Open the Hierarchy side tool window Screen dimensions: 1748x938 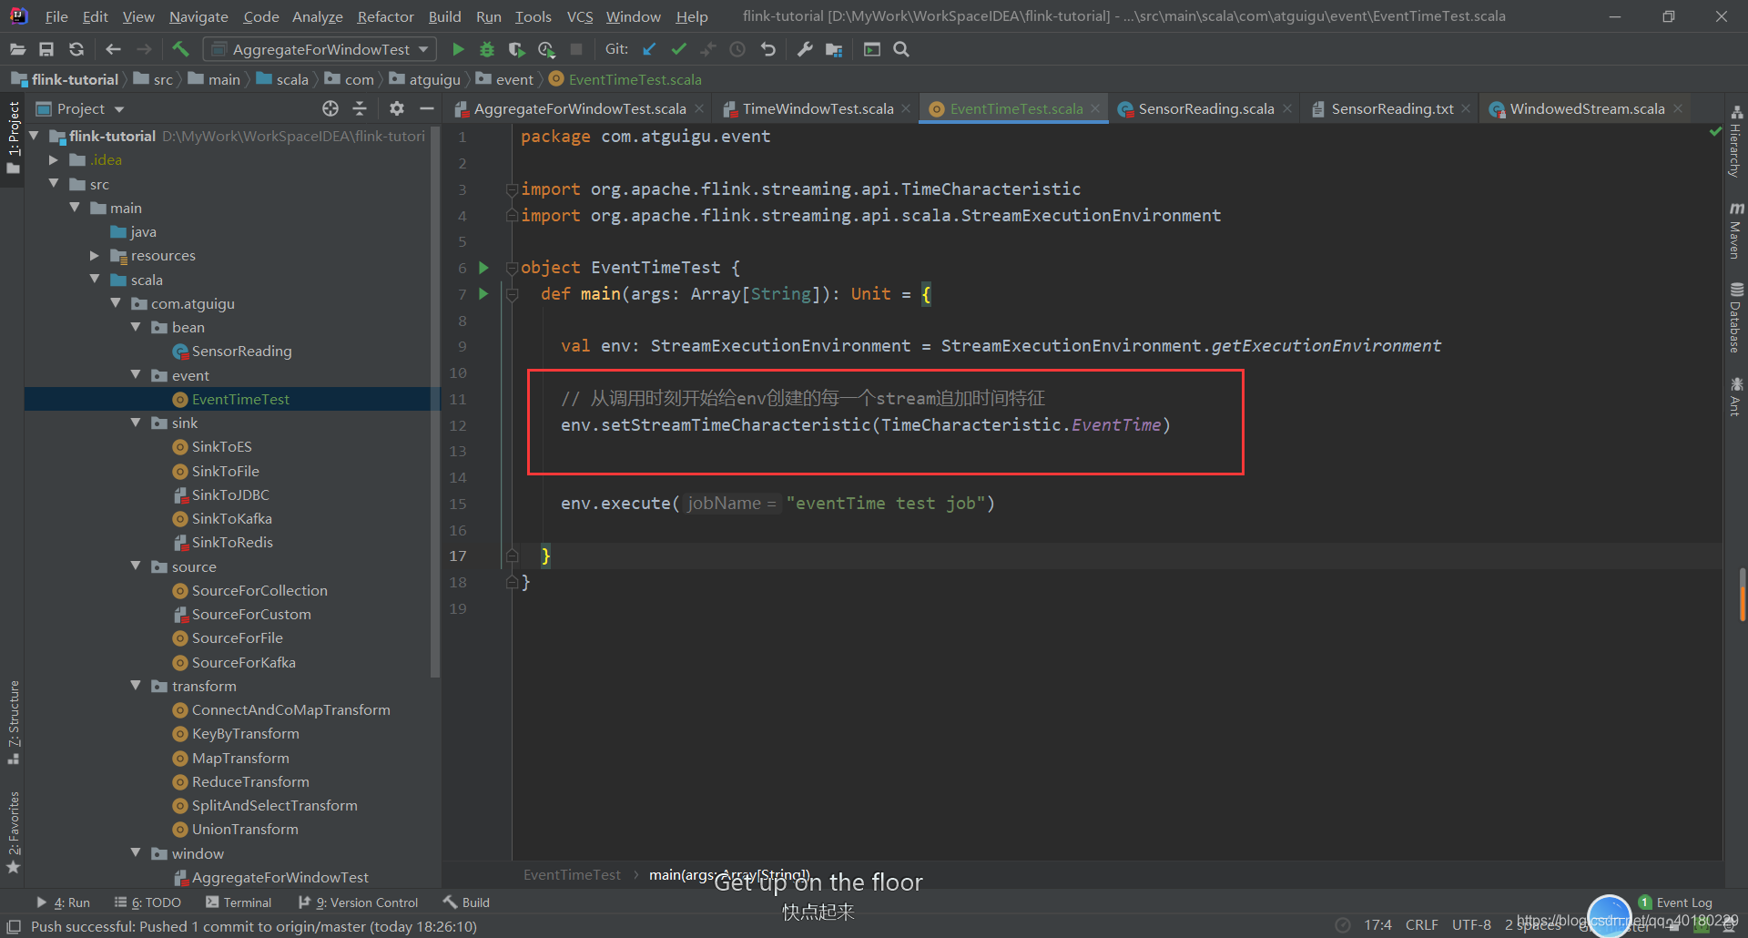[x=1736, y=141]
